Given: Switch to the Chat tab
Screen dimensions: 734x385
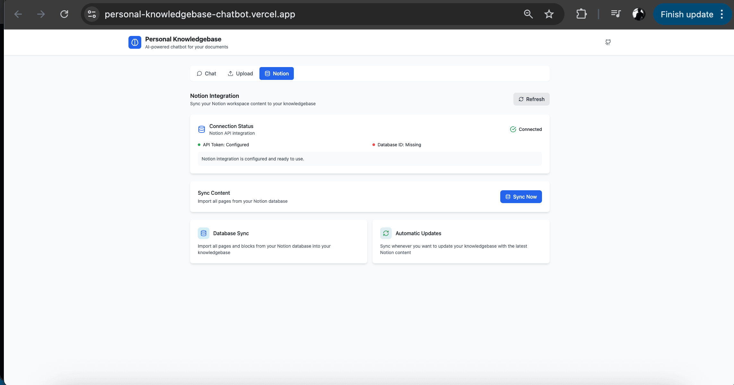Looking at the screenshot, I should [x=206, y=73].
